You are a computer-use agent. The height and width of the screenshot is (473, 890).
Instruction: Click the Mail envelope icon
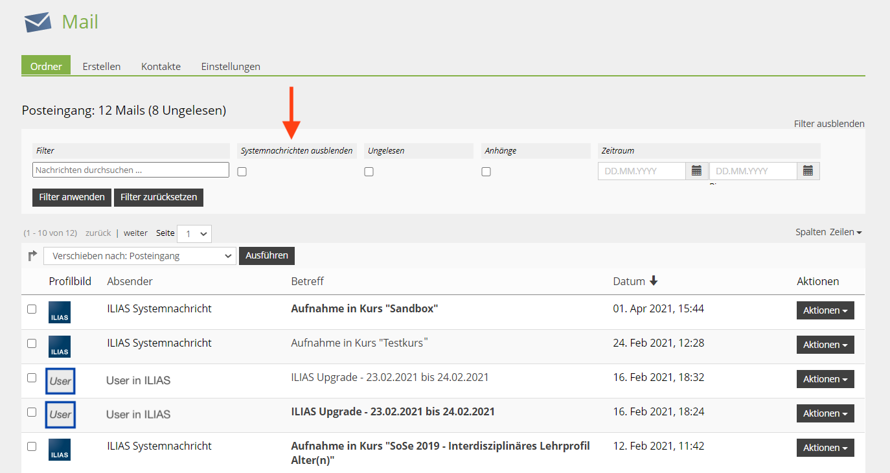click(x=38, y=22)
